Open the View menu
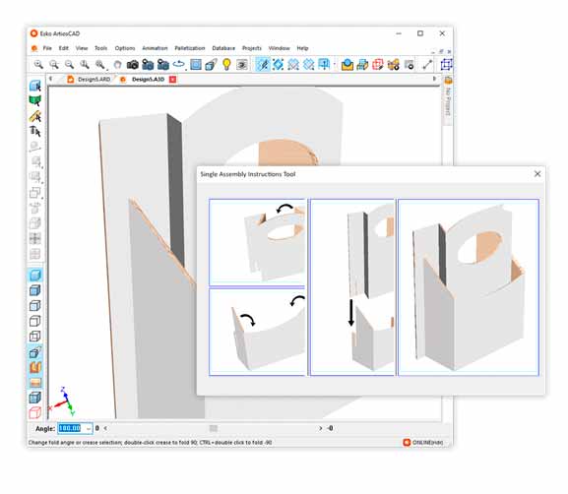Image resolution: width=568 pixels, height=494 pixels. tap(82, 48)
